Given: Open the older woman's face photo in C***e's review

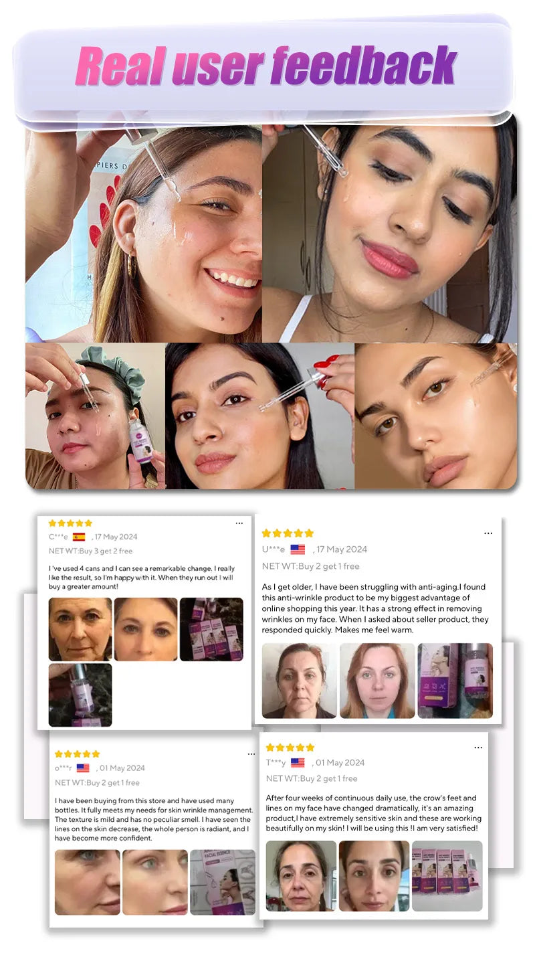Looking at the screenshot, I should pos(80,629).
